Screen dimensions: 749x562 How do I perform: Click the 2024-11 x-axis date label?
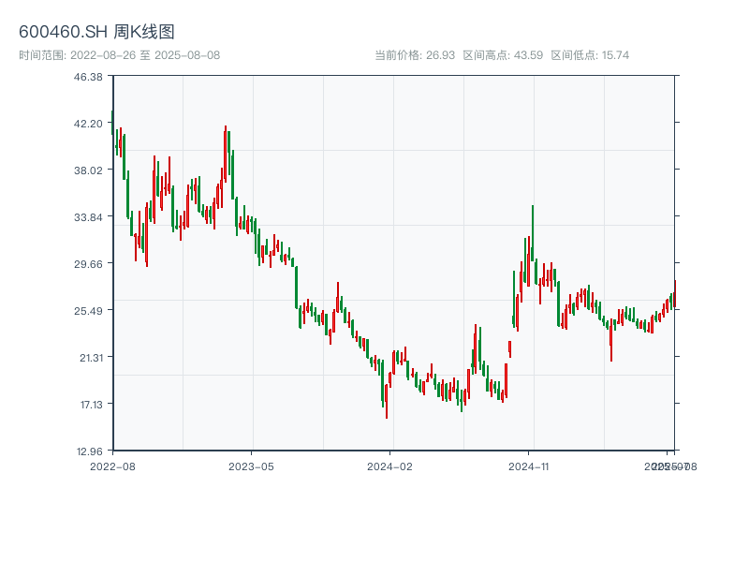click(x=529, y=466)
